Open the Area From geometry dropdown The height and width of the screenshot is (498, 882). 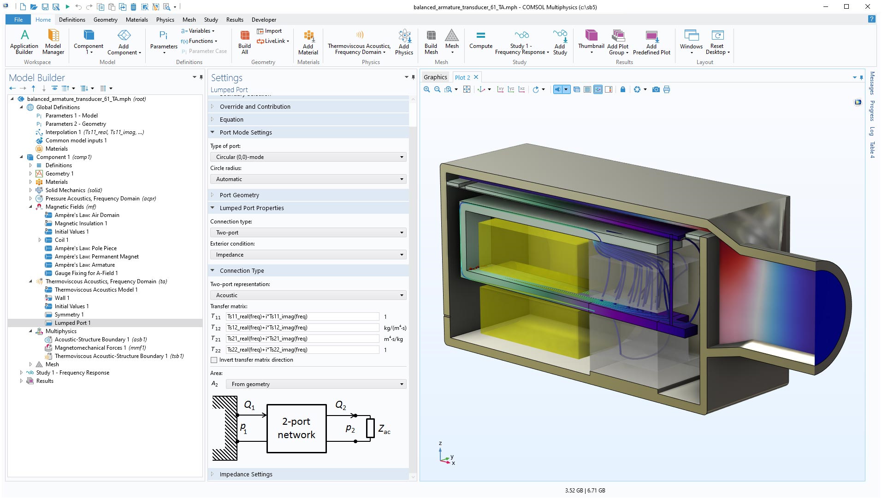[316, 384]
